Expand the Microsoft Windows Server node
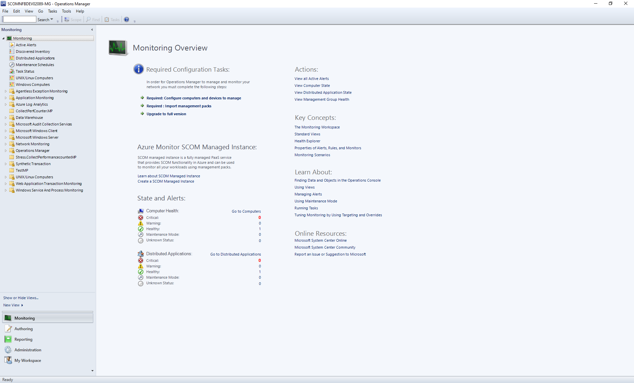634x383 pixels. pyautogui.click(x=5, y=137)
